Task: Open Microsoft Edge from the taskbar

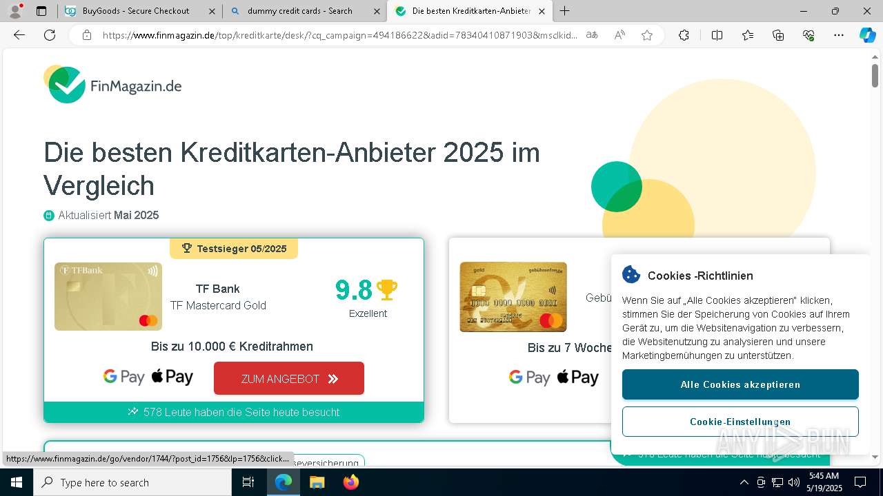Action: click(284, 482)
